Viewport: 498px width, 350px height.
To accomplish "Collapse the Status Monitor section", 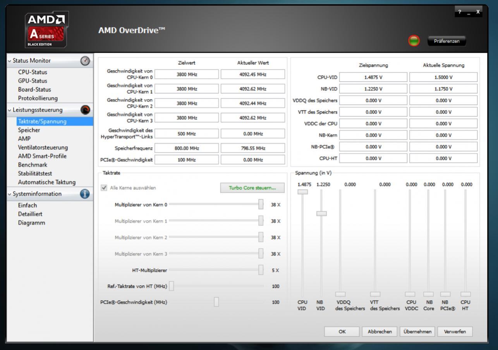I will [x=9, y=61].
